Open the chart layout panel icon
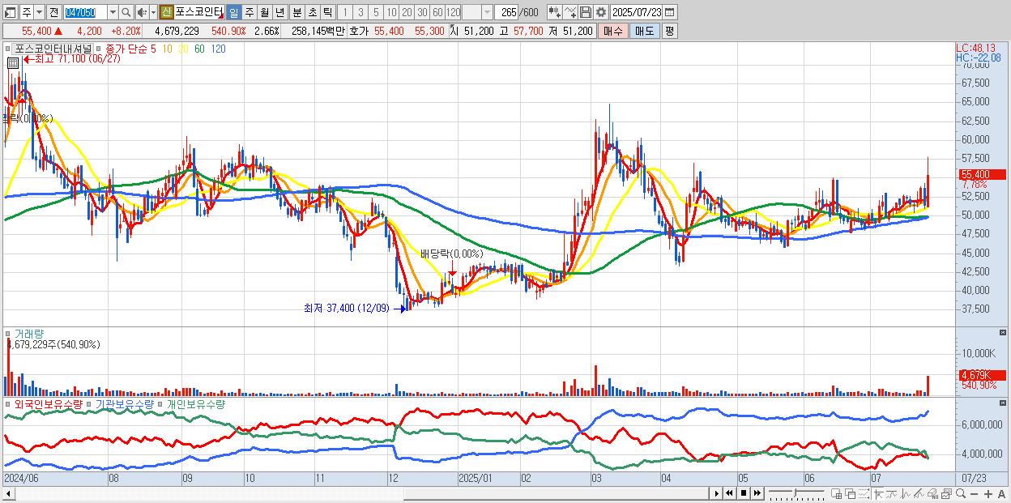 9,12
